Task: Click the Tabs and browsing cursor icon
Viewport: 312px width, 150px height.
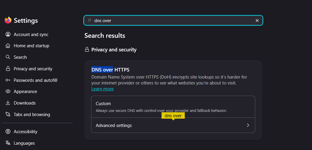Action: click(8, 115)
